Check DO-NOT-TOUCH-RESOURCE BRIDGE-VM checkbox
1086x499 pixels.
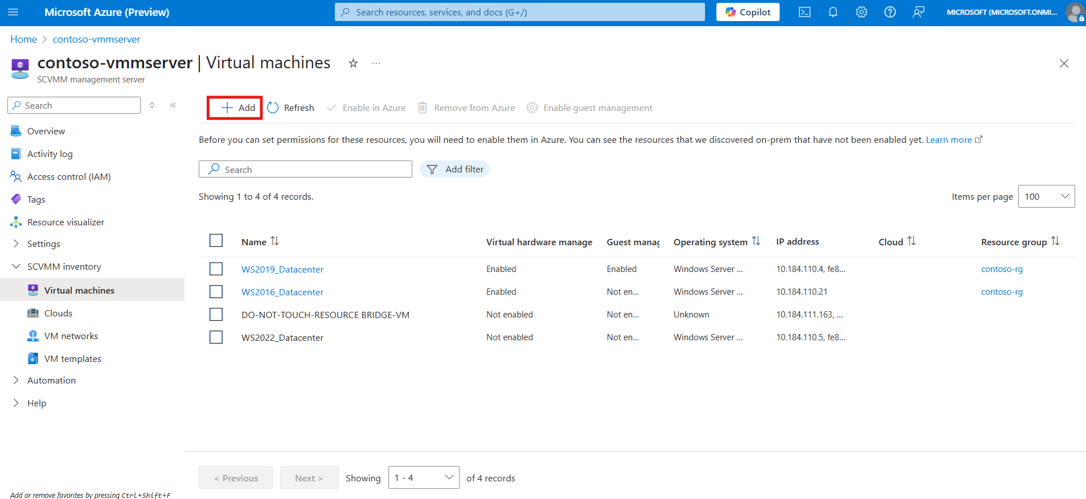(x=216, y=314)
